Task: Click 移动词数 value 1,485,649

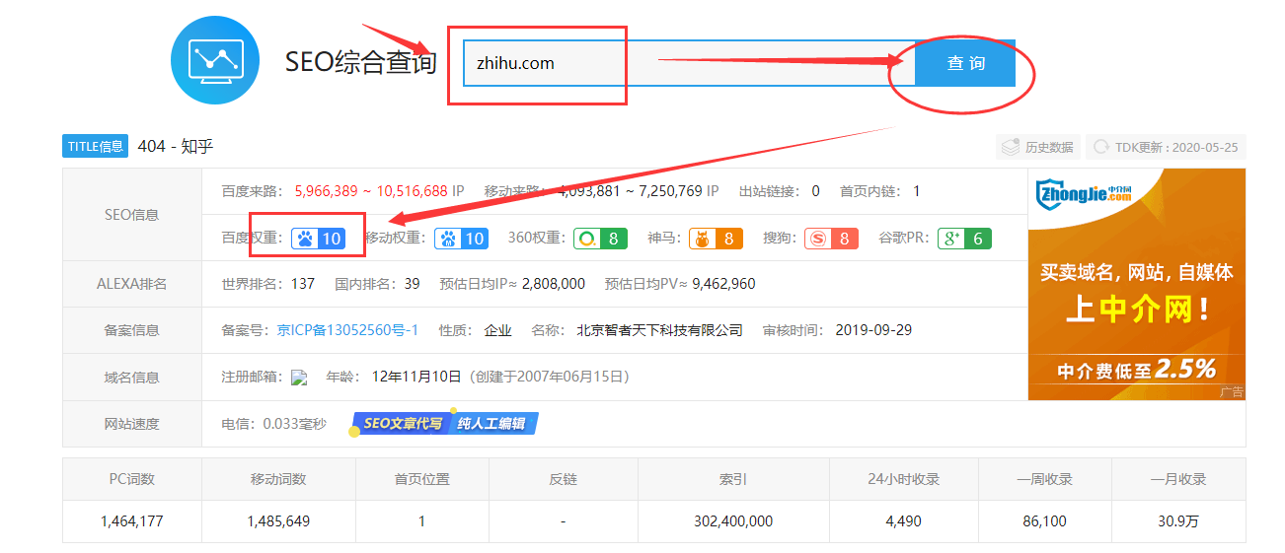Action: pyautogui.click(x=278, y=521)
